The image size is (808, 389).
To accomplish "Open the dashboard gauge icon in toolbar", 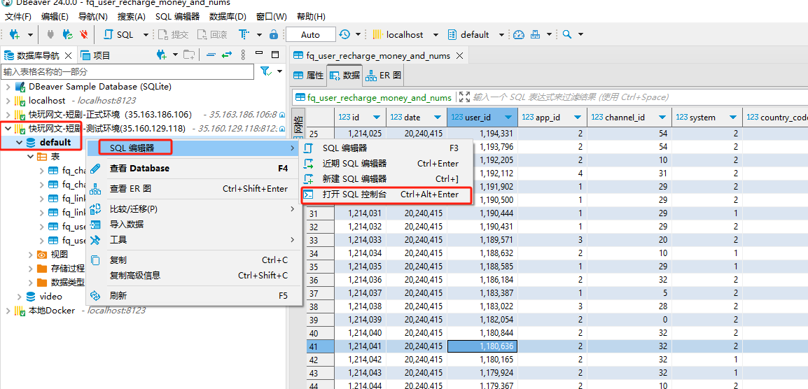I will coord(519,34).
